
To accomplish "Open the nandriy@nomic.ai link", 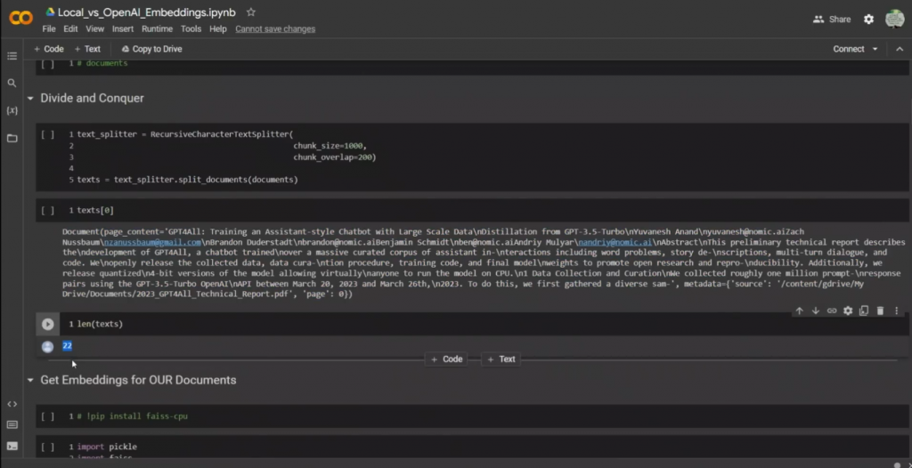I will [x=615, y=242].
